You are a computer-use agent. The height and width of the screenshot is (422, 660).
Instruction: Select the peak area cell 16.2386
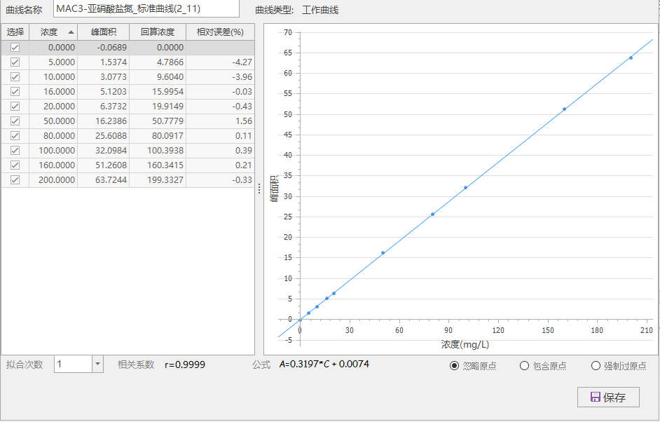[104, 121]
